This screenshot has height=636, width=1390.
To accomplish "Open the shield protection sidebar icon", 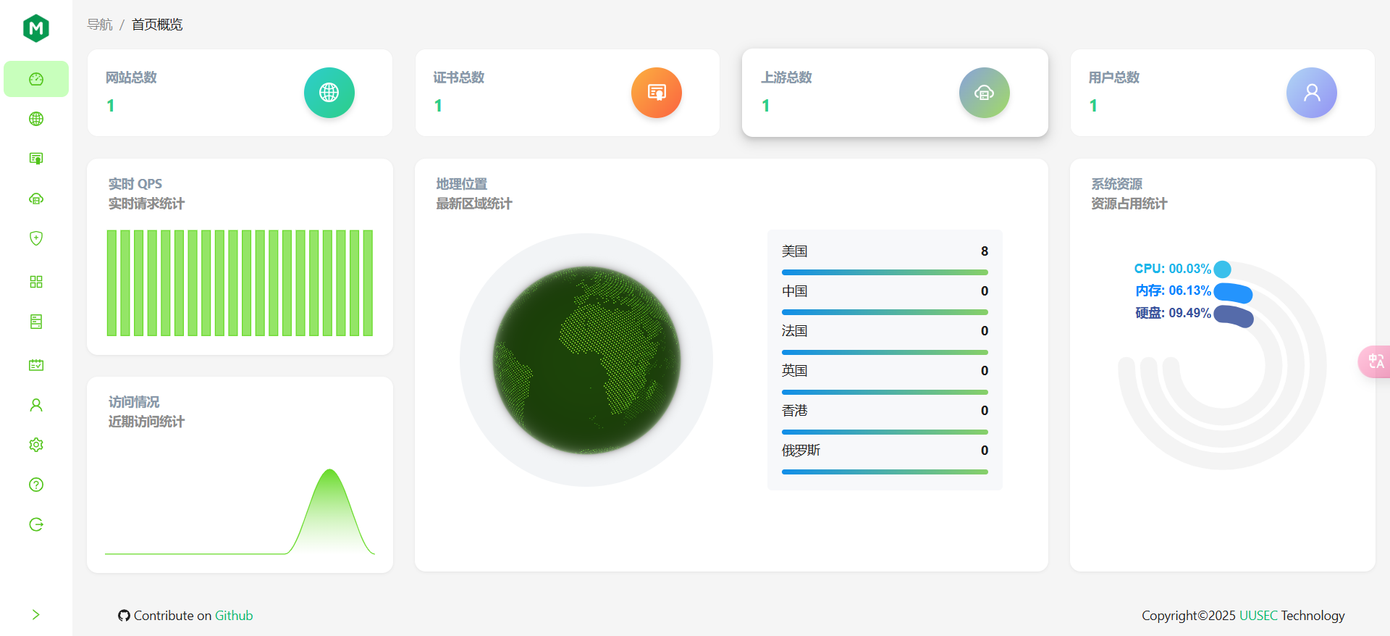I will point(36,238).
